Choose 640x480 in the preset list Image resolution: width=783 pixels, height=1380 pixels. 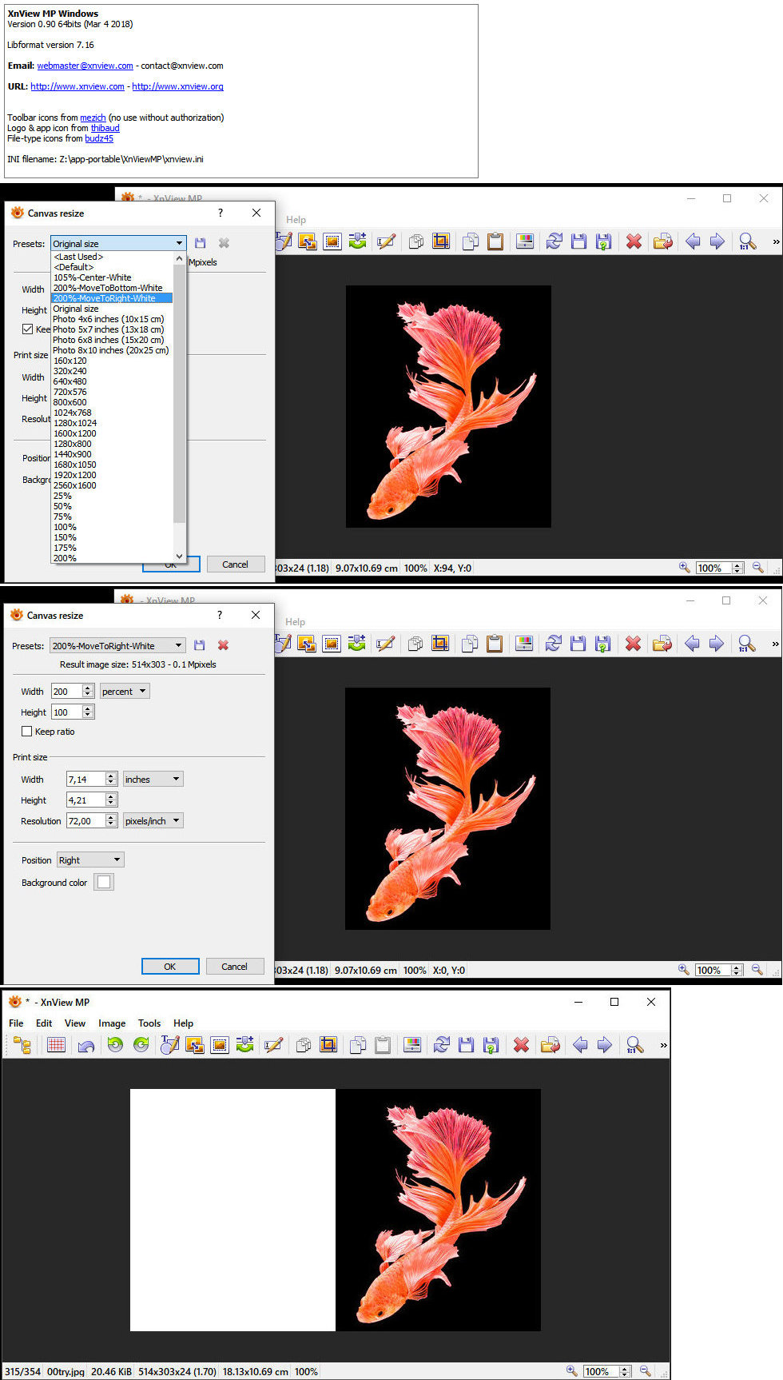click(x=112, y=381)
